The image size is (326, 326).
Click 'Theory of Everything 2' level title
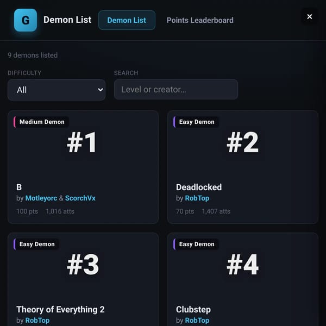60,310
